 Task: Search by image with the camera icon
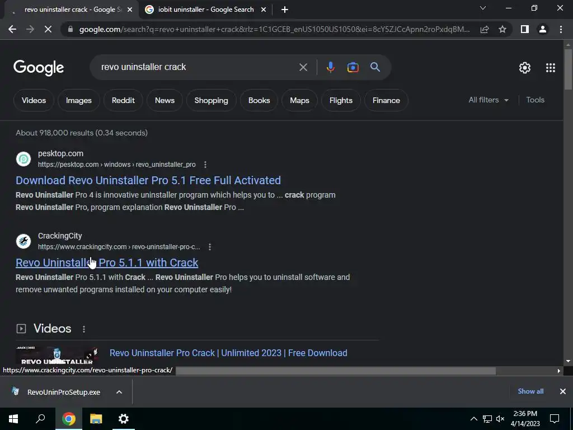[353, 67]
